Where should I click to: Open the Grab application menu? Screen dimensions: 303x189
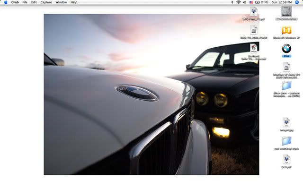(x=15, y=2)
